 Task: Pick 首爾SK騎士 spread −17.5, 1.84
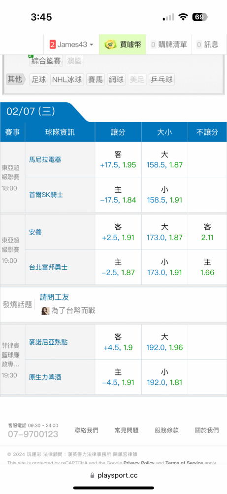[118, 195]
